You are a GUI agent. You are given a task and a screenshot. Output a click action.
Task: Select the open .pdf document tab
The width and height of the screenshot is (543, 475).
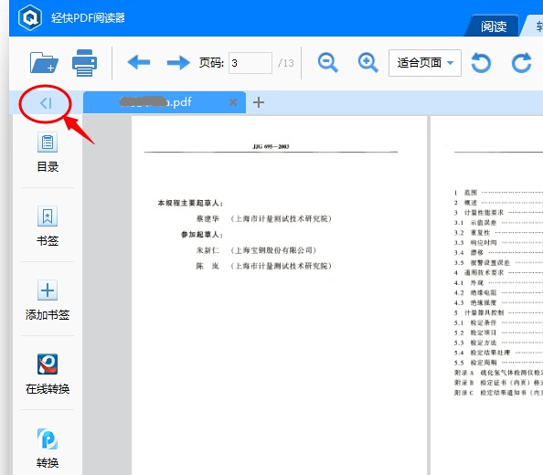[x=165, y=102]
